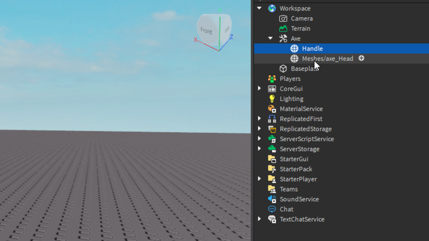Click the StarterPlayer folder icon
This screenshot has width=429, height=241.
point(271,179)
